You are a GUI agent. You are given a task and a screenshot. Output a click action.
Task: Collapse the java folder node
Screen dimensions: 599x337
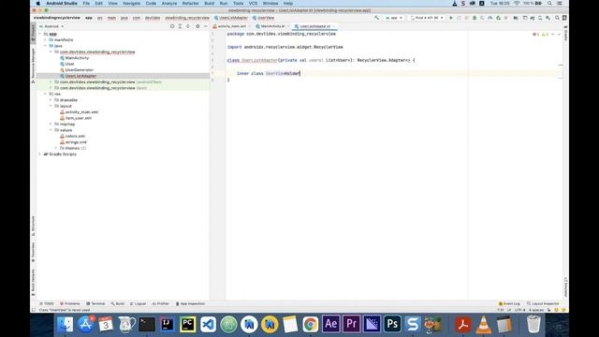[x=46, y=46]
